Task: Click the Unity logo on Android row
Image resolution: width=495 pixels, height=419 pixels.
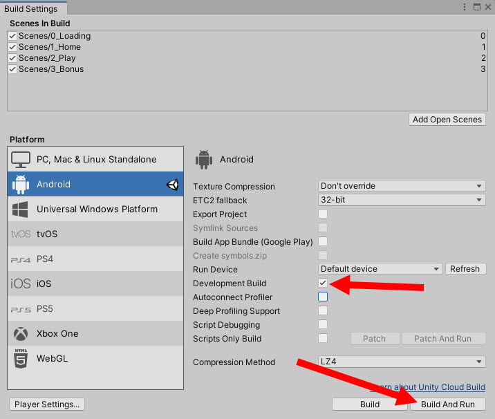Action: tap(173, 185)
